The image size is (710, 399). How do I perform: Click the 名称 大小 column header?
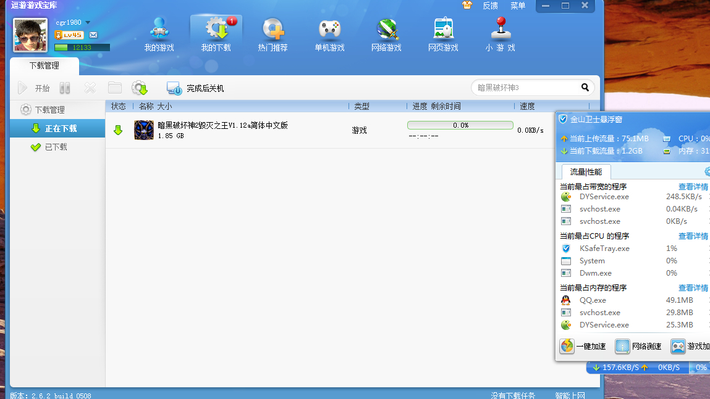tap(155, 106)
